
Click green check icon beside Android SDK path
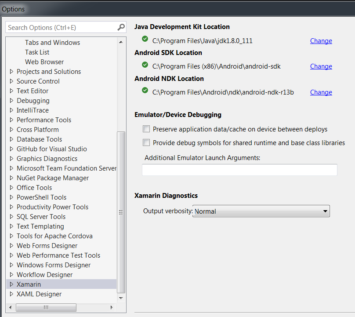(145, 65)
